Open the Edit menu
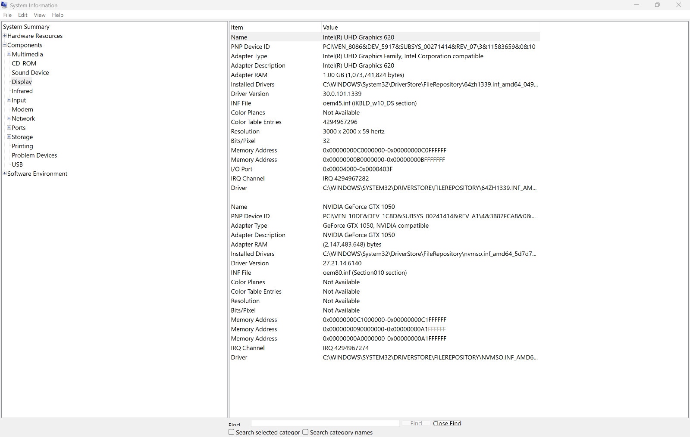This screenshot has height=437, width=690. point(23,15)
